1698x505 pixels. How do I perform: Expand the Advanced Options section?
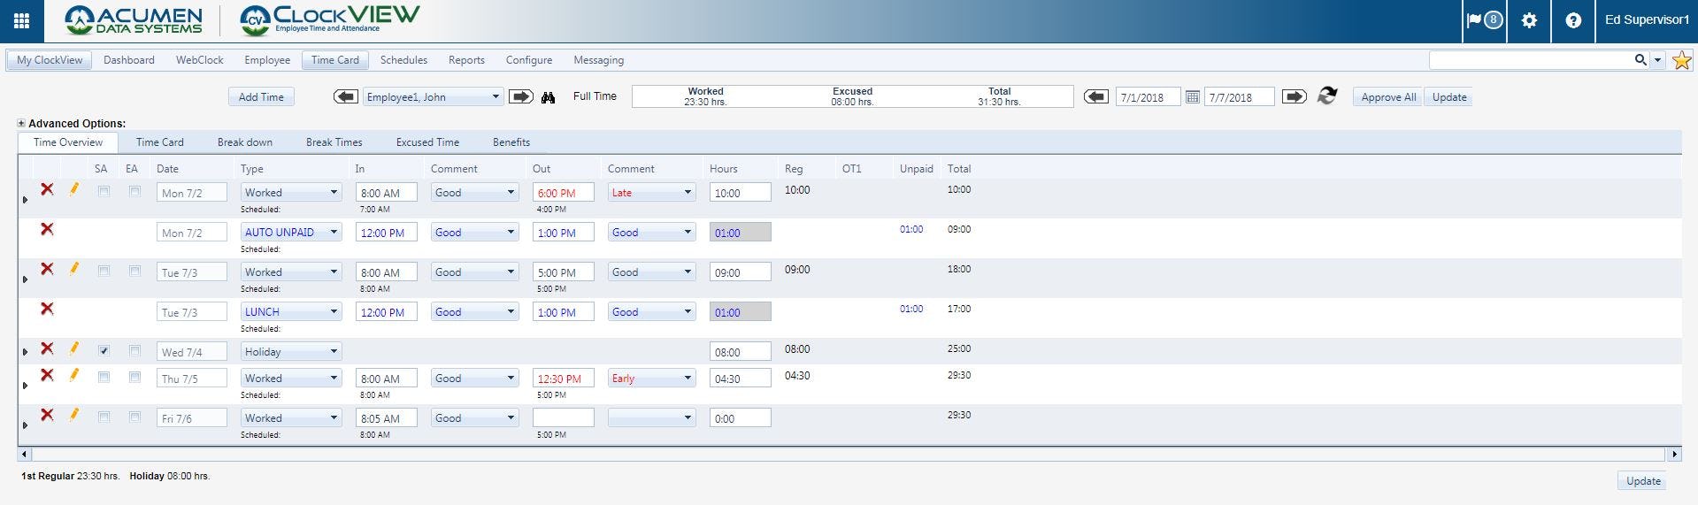pos(21,124)
